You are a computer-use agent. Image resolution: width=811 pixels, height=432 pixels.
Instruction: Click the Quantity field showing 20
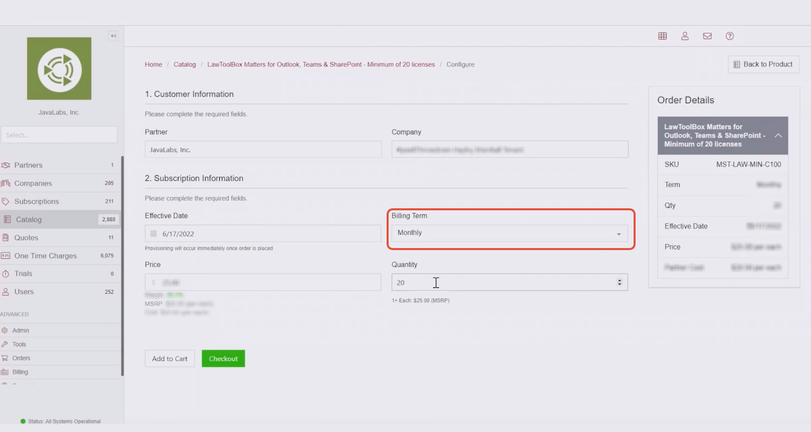509,282
